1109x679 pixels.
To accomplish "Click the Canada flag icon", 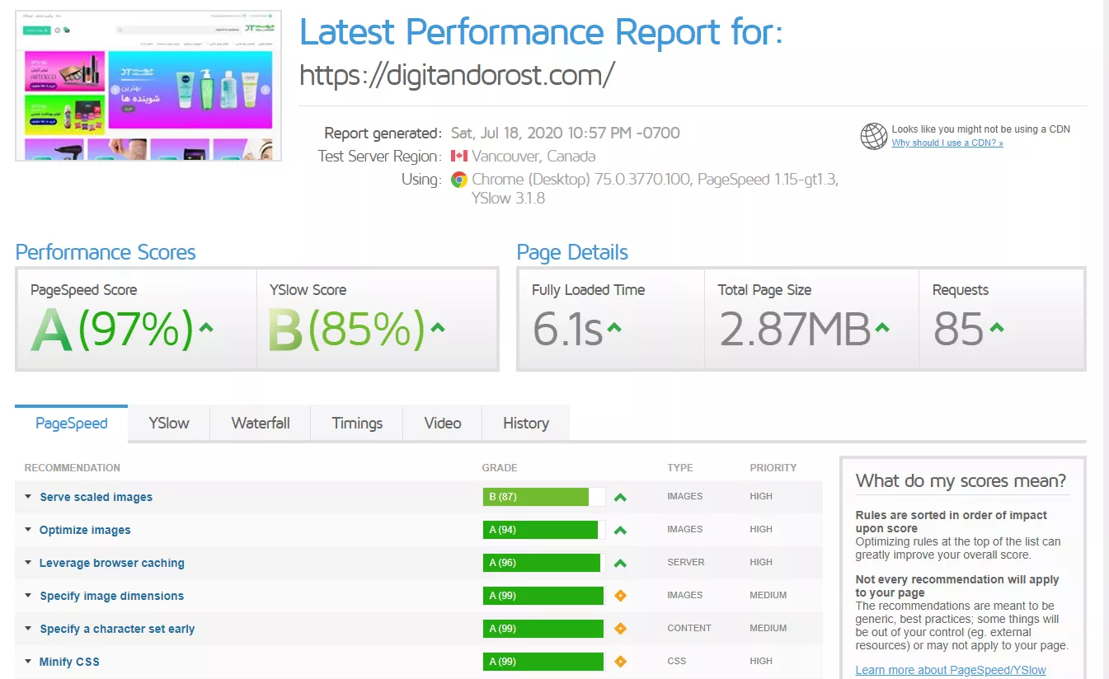I will pos(459,157).
